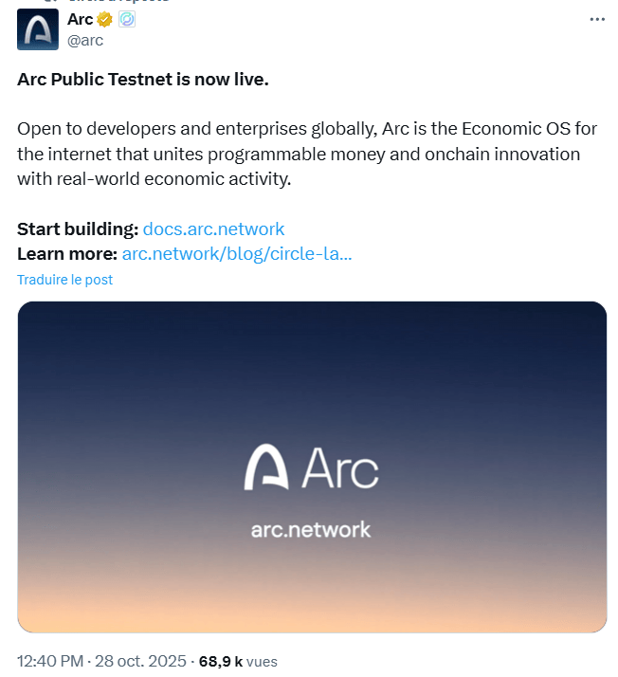Click the arc.network caption inside the image
The height and width of the screenshot is (677, 618).
(x=311, y=529)
